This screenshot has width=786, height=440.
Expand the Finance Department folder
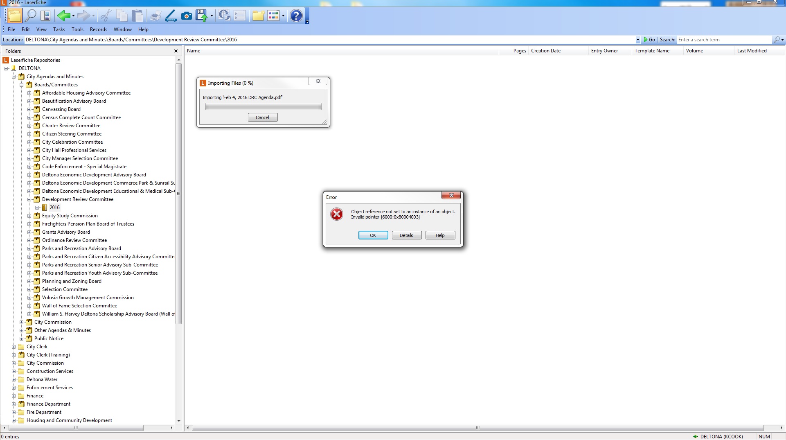pos(14,404)
